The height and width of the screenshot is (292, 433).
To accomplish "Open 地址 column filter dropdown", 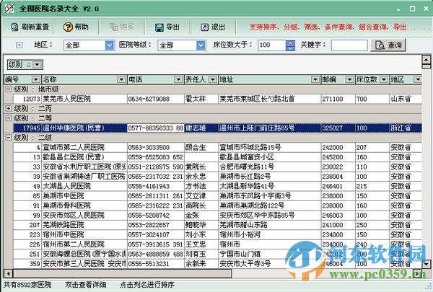I will [x=315, y=79].
